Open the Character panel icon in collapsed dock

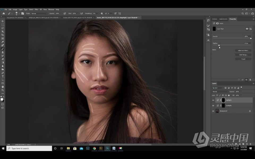[208, 40]
